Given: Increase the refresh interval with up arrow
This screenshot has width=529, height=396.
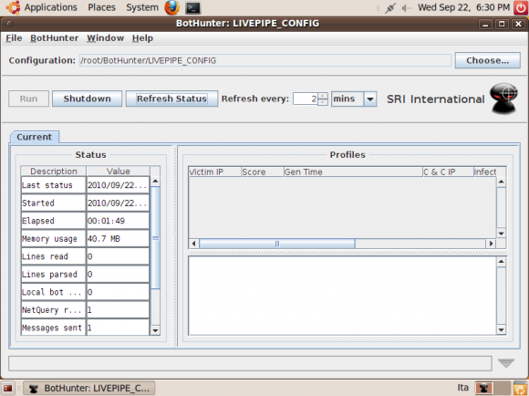Looking at the screenshot, I should click(323, 96).
